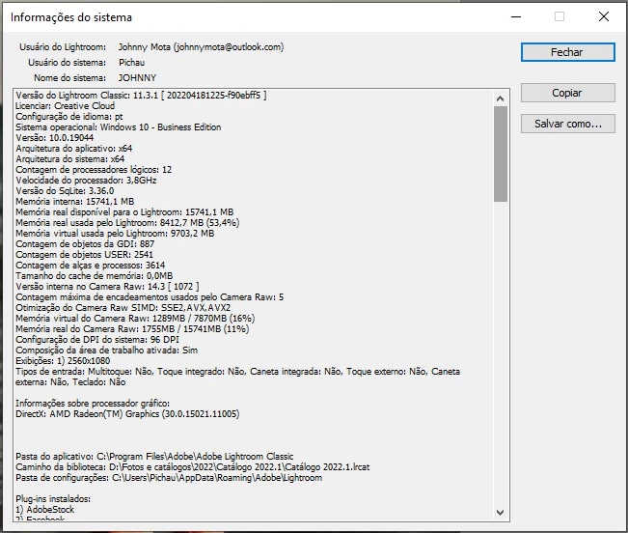
Task: Click the Configuração de idioma: pt line
Action: click(x=69, y=117)
